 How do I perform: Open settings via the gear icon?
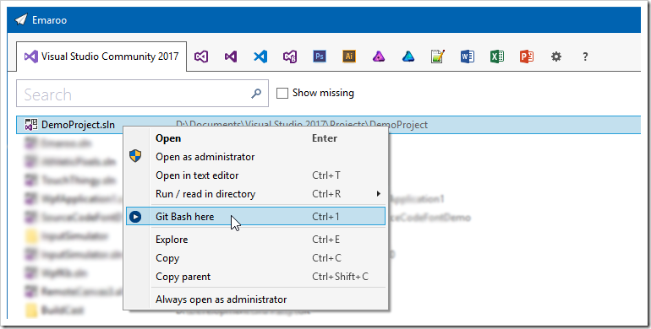coord(556,57)
